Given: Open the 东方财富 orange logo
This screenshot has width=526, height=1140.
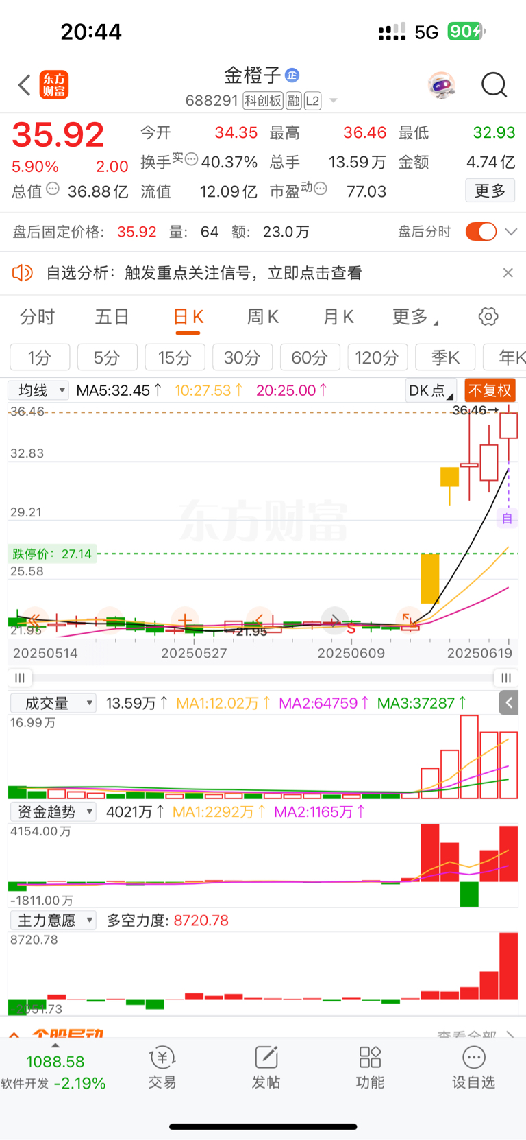Looking at the screenshot, I should click(54, 85).
